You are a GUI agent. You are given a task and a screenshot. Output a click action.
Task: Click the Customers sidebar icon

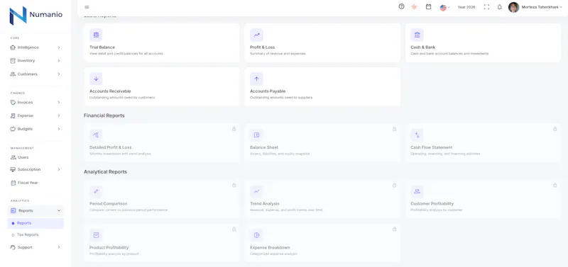pos(13,74)
